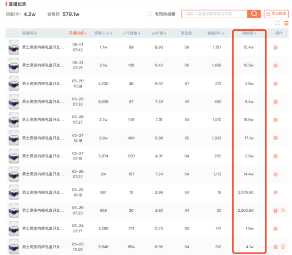Open thumbnail of 05-27 10:18 livestream
The width and height of the screenshot is (292, 255).
[14, 138]
